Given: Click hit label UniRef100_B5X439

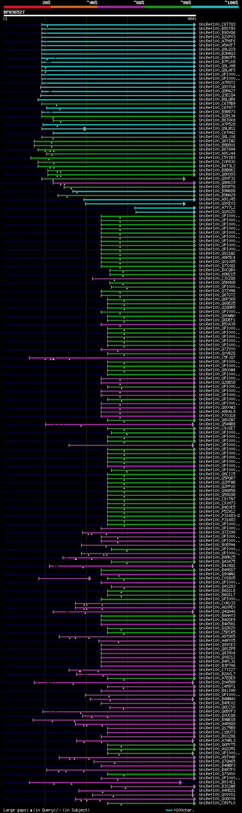Looking at the screenshot, I should click(x=217, y=324).
